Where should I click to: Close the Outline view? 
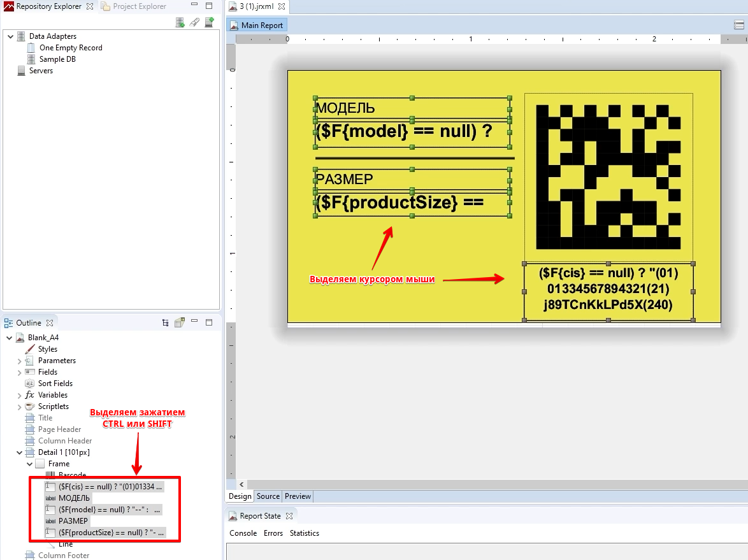coord(50,323)
